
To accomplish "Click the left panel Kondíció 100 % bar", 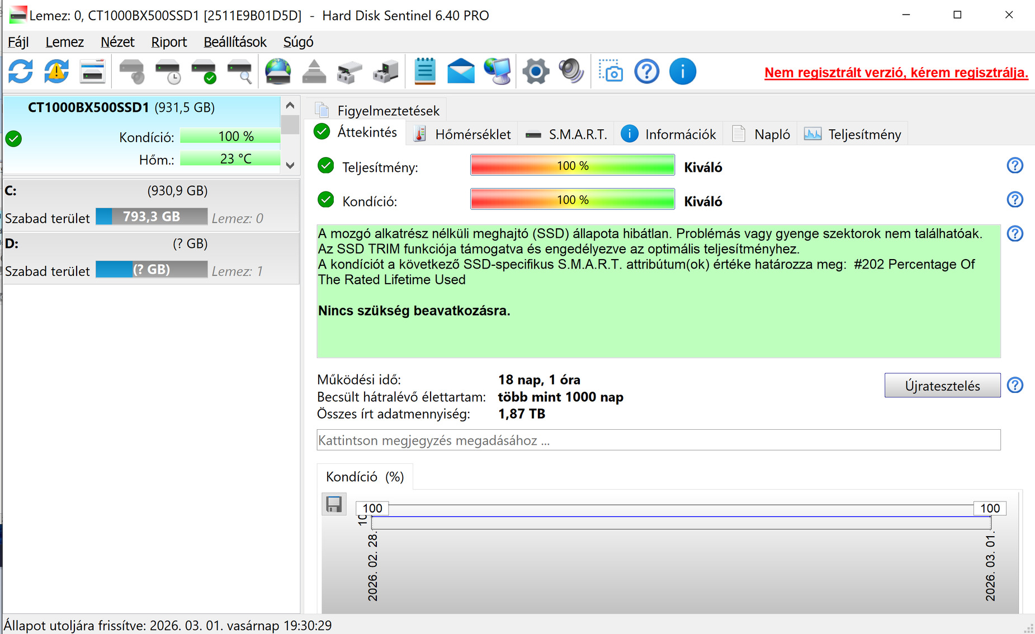I will [x=230, y=136].
